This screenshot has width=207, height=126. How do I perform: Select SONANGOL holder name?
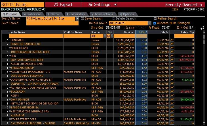(17, 40)
